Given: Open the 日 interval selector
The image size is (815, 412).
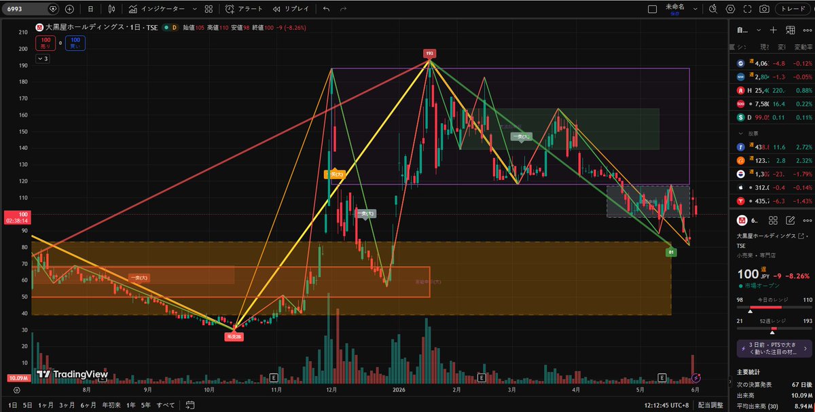Looking at the screenshot, I should point(92,10).
